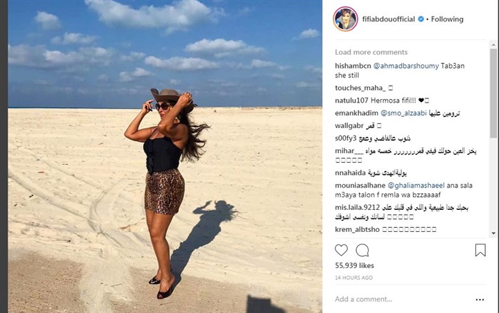Image resolution: width=499 pixels, height=313 pixels.
Task: Click the beach photo of the post
Action: click(x=165, y=156)
